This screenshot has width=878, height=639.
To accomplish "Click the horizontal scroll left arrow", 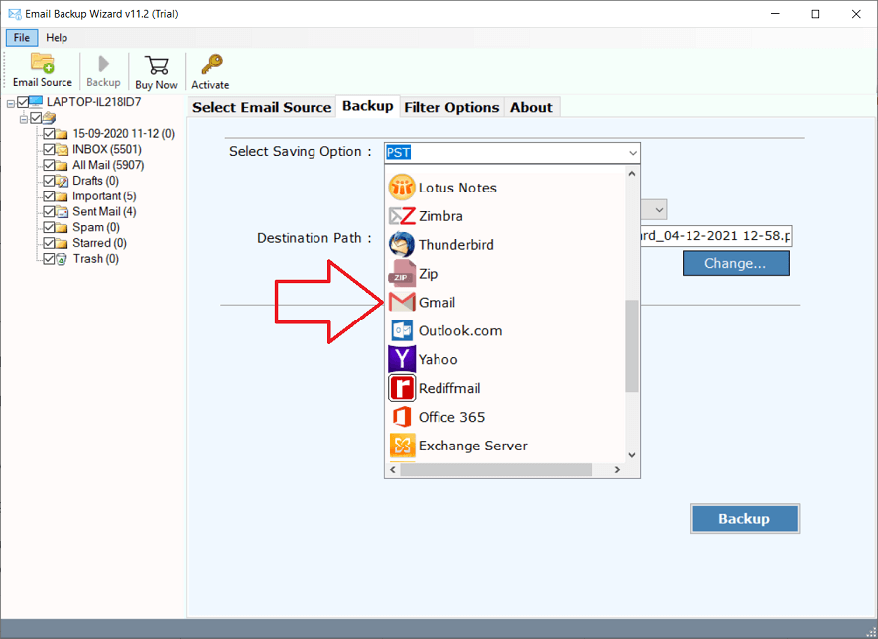I will coord(393,470).
